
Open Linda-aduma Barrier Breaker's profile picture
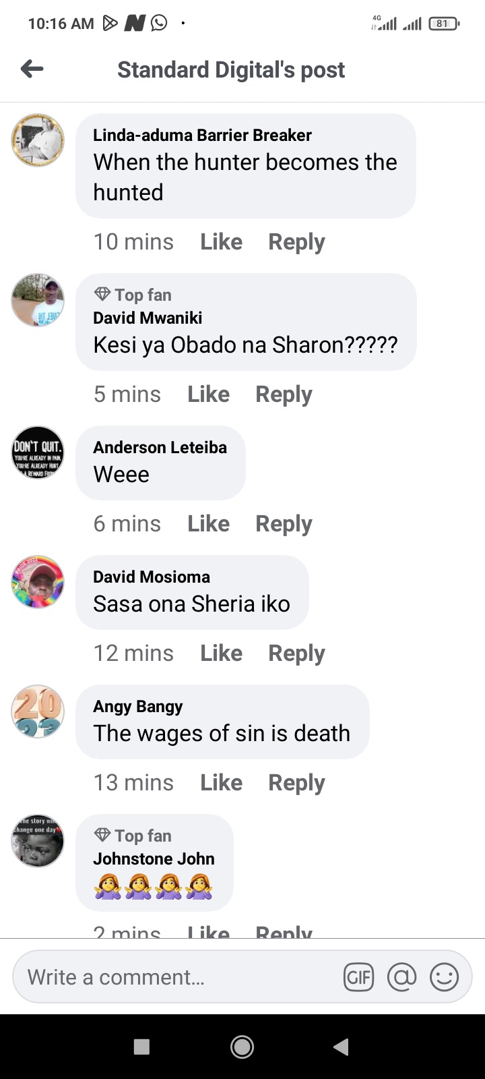[38, 140]
